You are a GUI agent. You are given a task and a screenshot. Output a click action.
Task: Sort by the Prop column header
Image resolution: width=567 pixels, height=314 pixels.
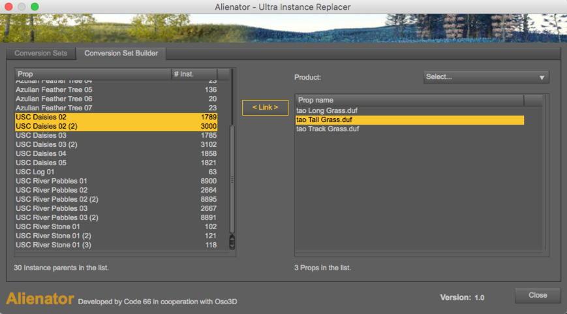coord(93,74)
